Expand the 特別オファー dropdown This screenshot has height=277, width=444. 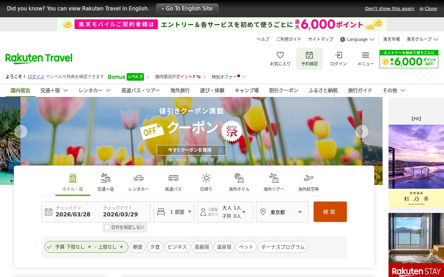[x=229, y=77]
